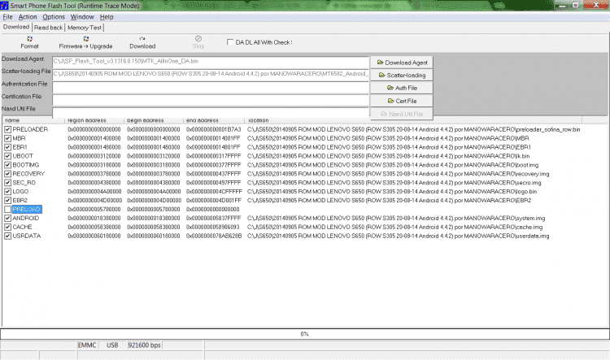Click the Firmware Upgrade toolbar icon
Viewport: 610px width, 360px height.
tap(85, 42)
